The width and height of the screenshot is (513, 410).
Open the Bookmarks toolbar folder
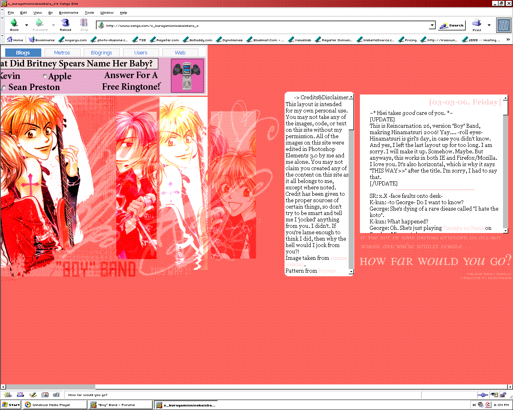42,40
